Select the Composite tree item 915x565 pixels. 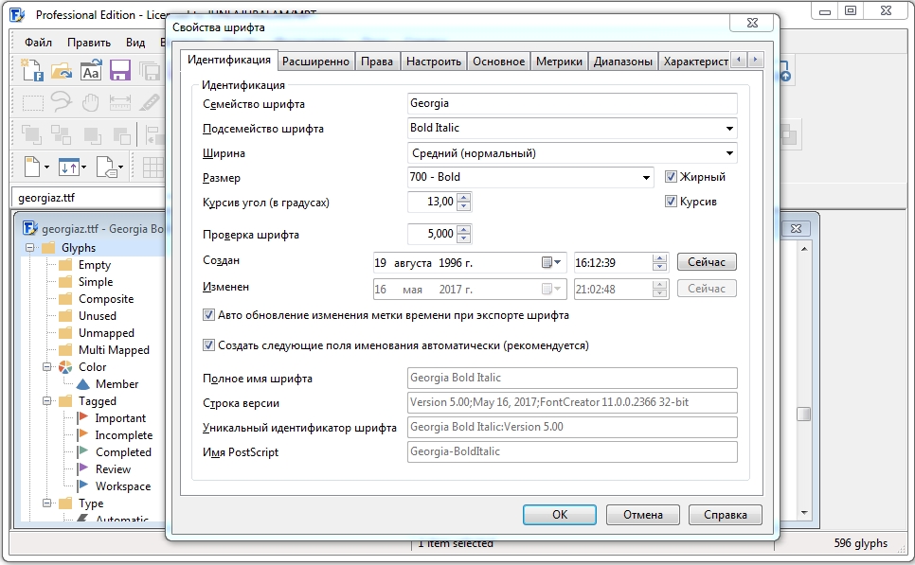click(x=106, y=298)
